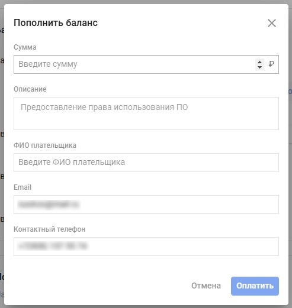
Task: Decrease the amount with the down arrow
Action: click(259, 67)
